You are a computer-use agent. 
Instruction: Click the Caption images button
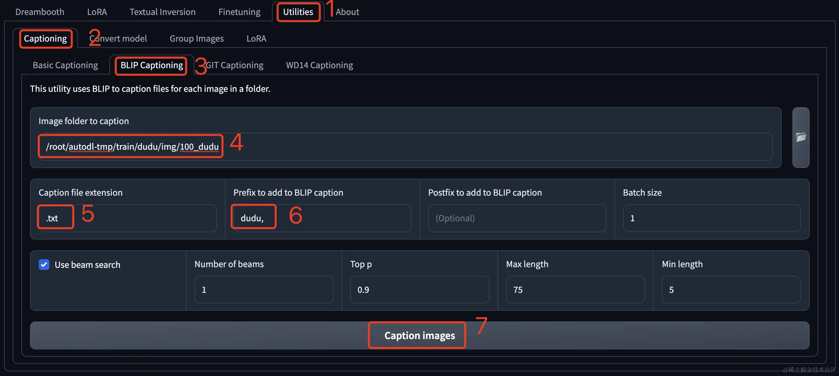pos(419,335)
